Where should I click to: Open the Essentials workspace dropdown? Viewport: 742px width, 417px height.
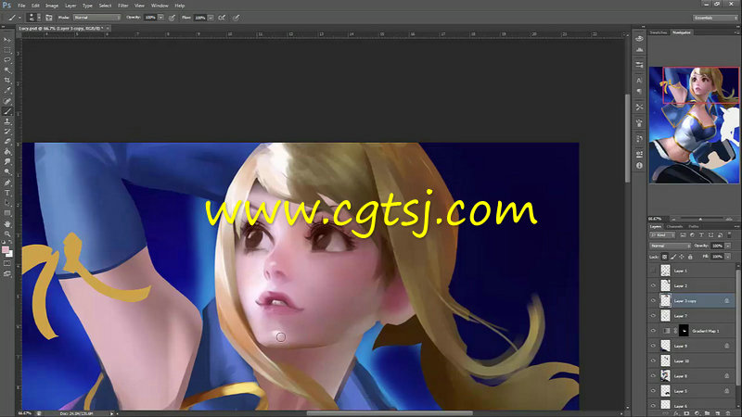coord(715,18)
